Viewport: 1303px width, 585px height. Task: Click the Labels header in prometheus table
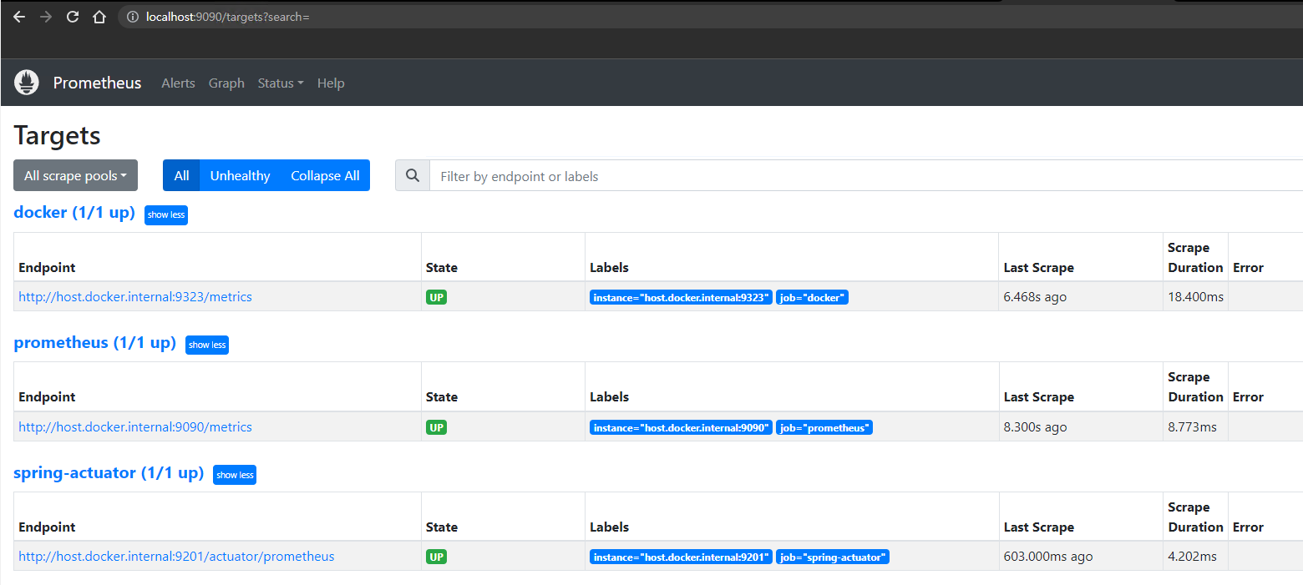[x=609, y=396]
